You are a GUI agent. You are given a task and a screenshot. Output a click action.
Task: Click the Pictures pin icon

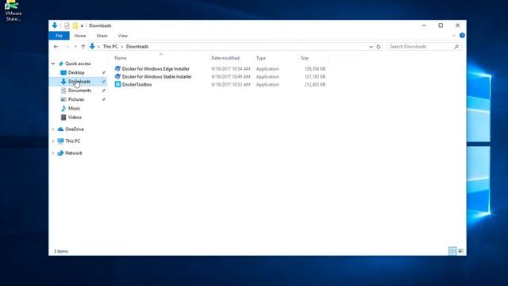[104, 99]
